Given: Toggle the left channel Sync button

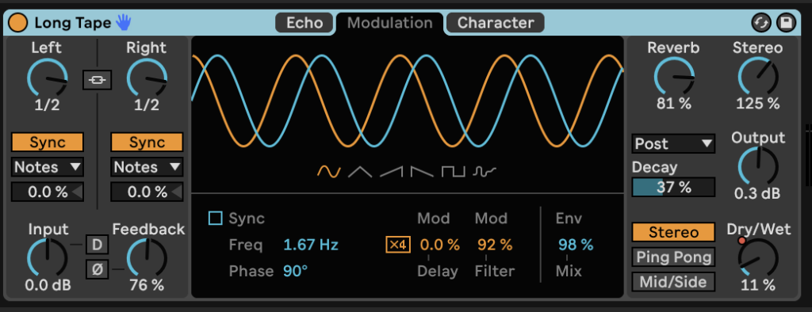Looking at the screenshot, I should 47,143.
